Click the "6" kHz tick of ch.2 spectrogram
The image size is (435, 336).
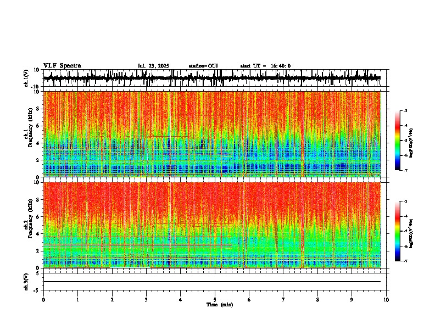[38, 217]
